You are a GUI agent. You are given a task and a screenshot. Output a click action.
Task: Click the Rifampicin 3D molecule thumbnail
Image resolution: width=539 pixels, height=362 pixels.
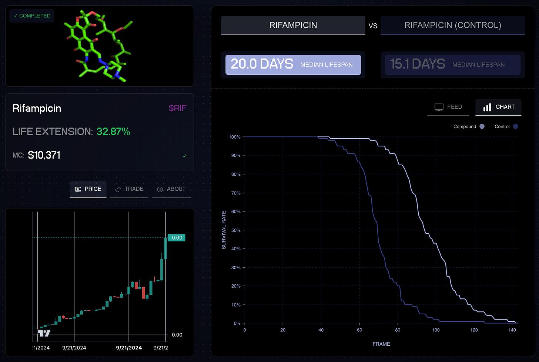coord(100,46)
